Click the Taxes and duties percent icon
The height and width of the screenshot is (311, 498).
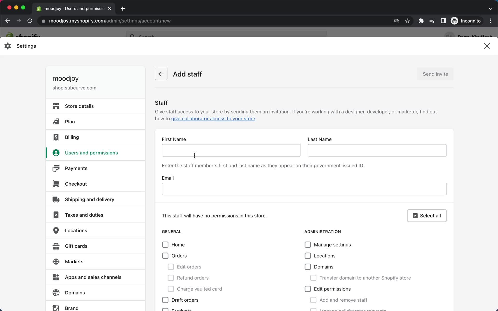56,215
